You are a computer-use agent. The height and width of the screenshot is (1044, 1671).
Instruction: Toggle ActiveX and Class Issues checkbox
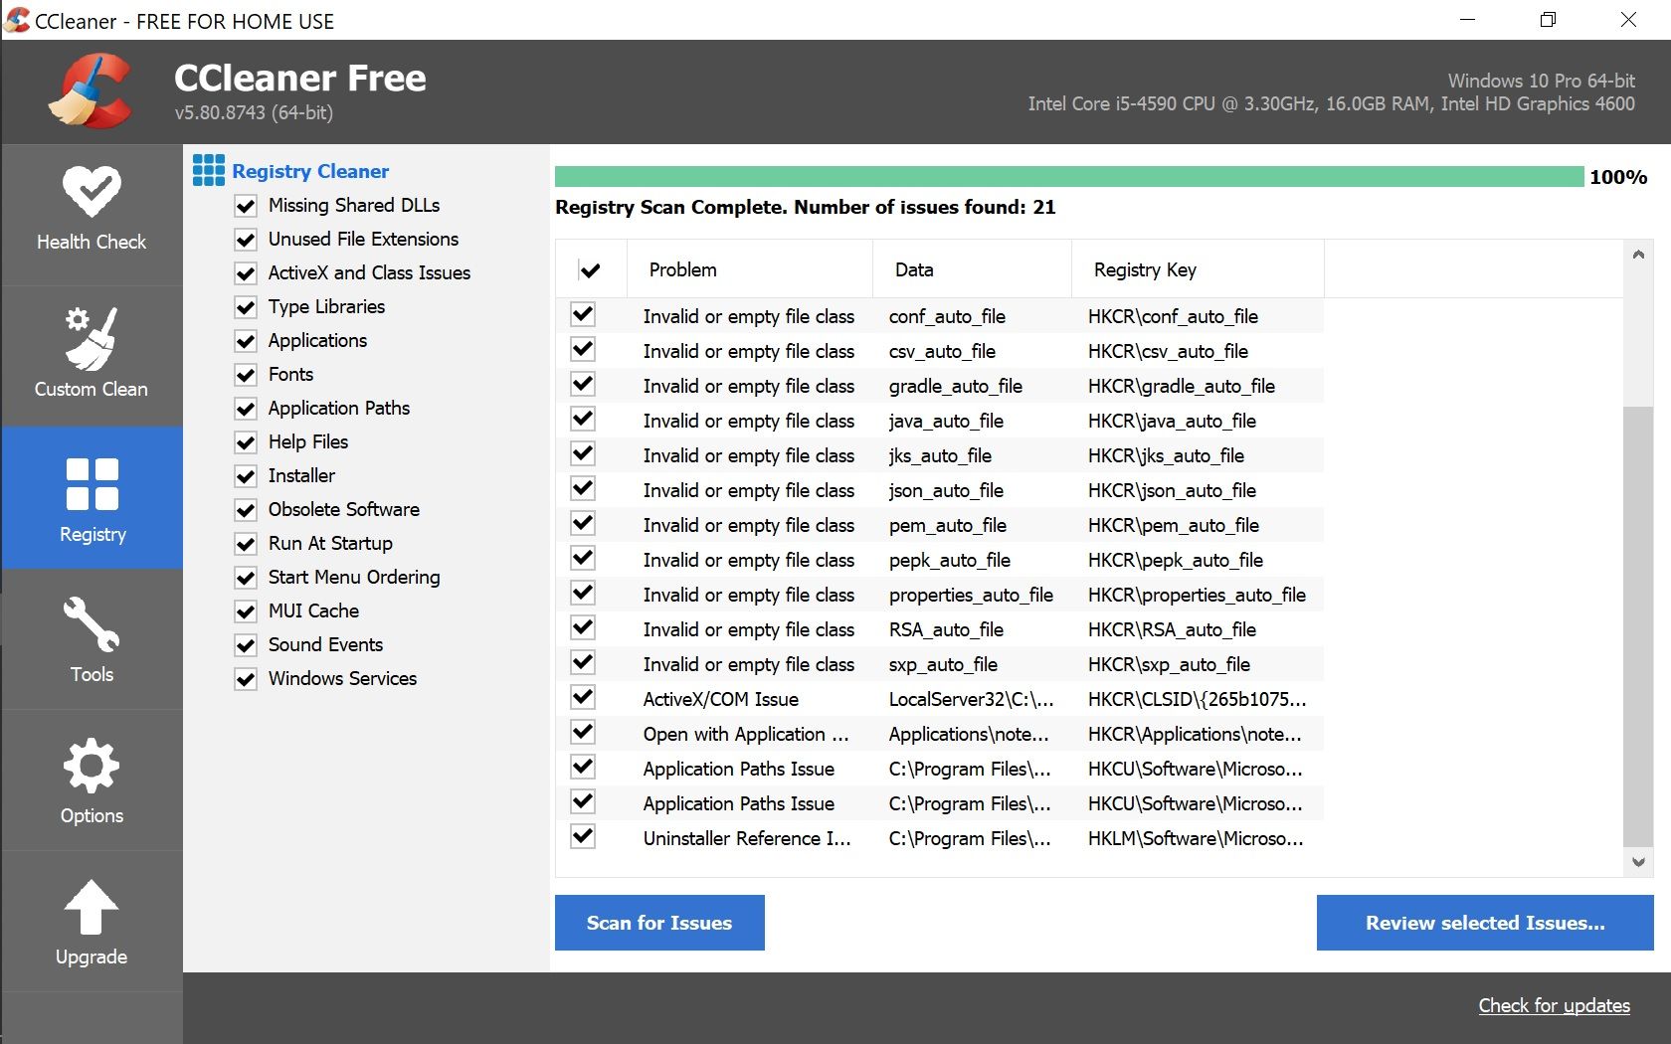coord(246,273)
